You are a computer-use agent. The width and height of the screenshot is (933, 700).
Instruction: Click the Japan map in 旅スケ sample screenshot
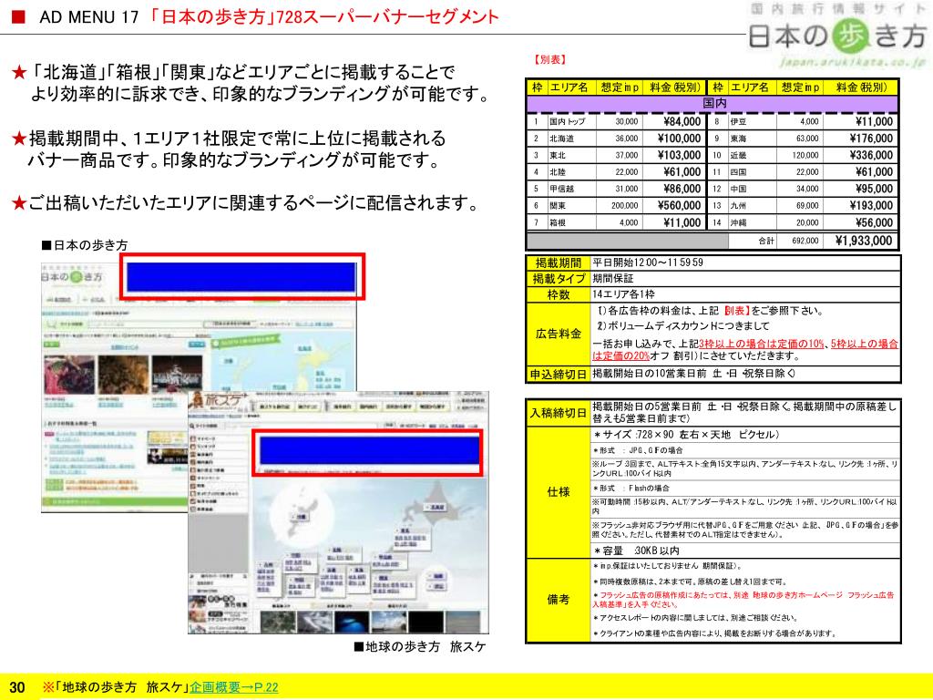[x=369, y=541]
